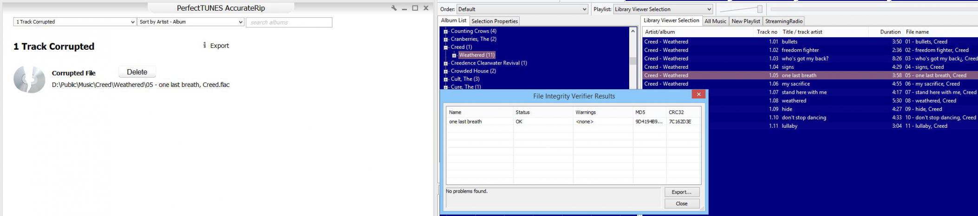Viewport: 978px width, 216px height.
Task: Expand Creedence Clearwater Revival tree node
Action: [446, 63]
